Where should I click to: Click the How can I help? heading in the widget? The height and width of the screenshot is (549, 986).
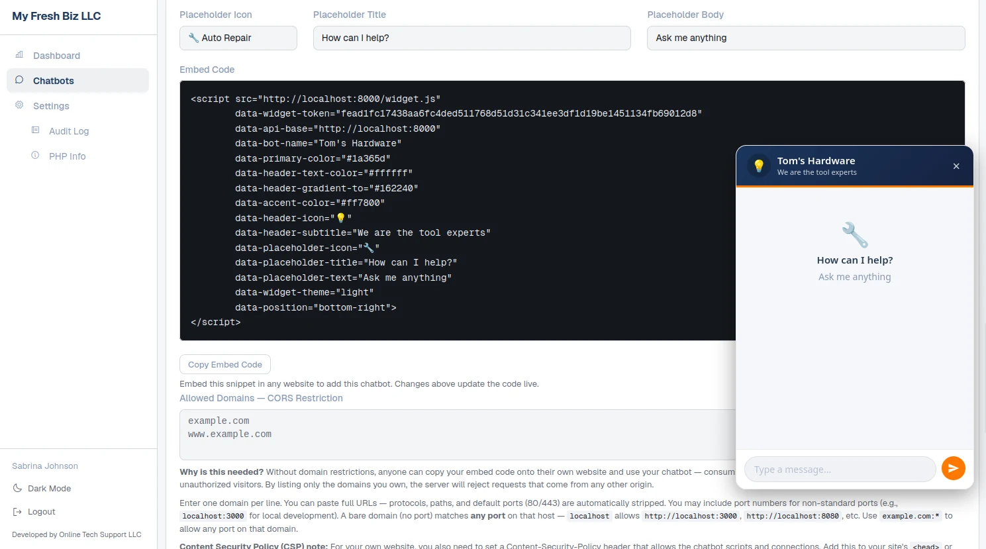[x=855, y=260]
